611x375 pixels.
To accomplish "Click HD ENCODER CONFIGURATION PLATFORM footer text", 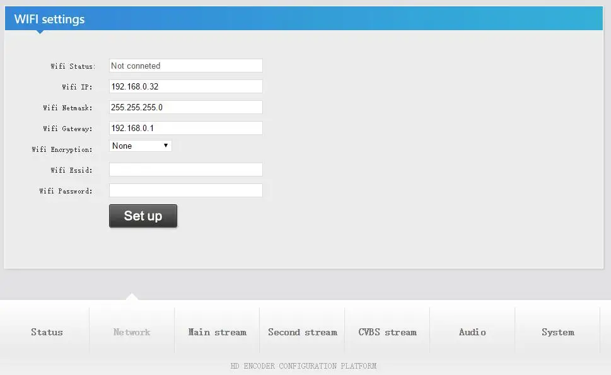I will tap(303, 366).
